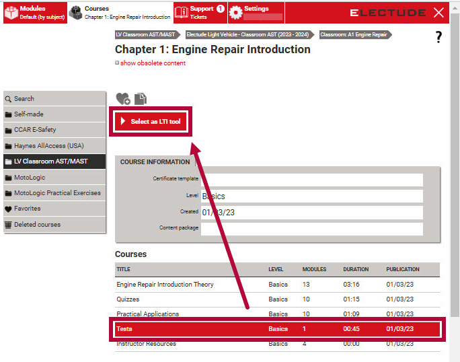Click the support notification badge

pos(221,9)
